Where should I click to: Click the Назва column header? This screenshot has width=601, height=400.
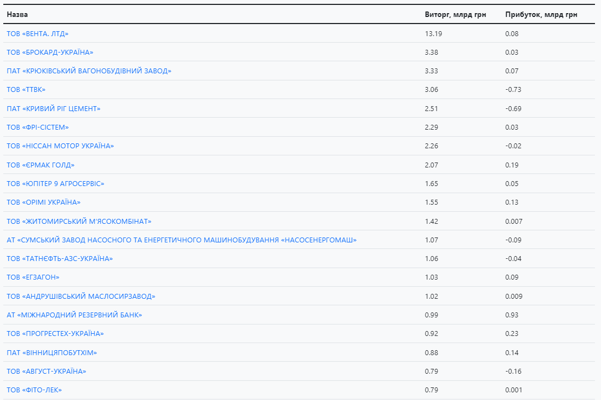17,15
